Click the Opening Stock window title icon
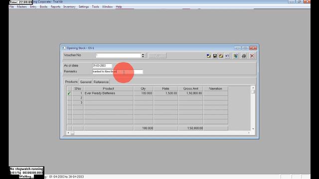 pyautogui.click(x=64, y=48)
